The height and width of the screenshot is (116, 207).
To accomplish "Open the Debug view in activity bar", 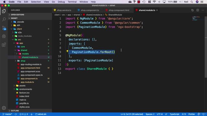I will 4,36.
